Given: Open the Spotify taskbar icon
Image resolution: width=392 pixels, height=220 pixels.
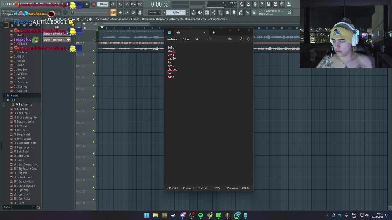Looking at the screenshot, I should pos(201,215).
